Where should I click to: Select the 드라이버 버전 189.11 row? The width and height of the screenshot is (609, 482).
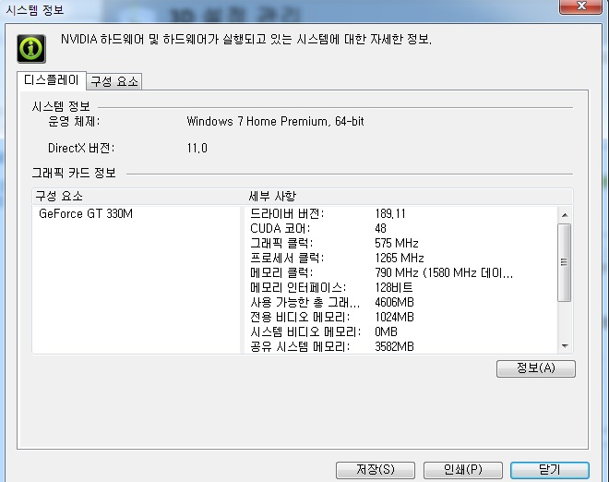pyautogui.click(x=401, y=214)
